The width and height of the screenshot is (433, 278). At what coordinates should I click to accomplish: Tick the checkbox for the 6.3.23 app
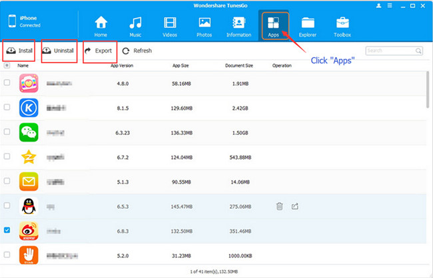pos(7,132)
